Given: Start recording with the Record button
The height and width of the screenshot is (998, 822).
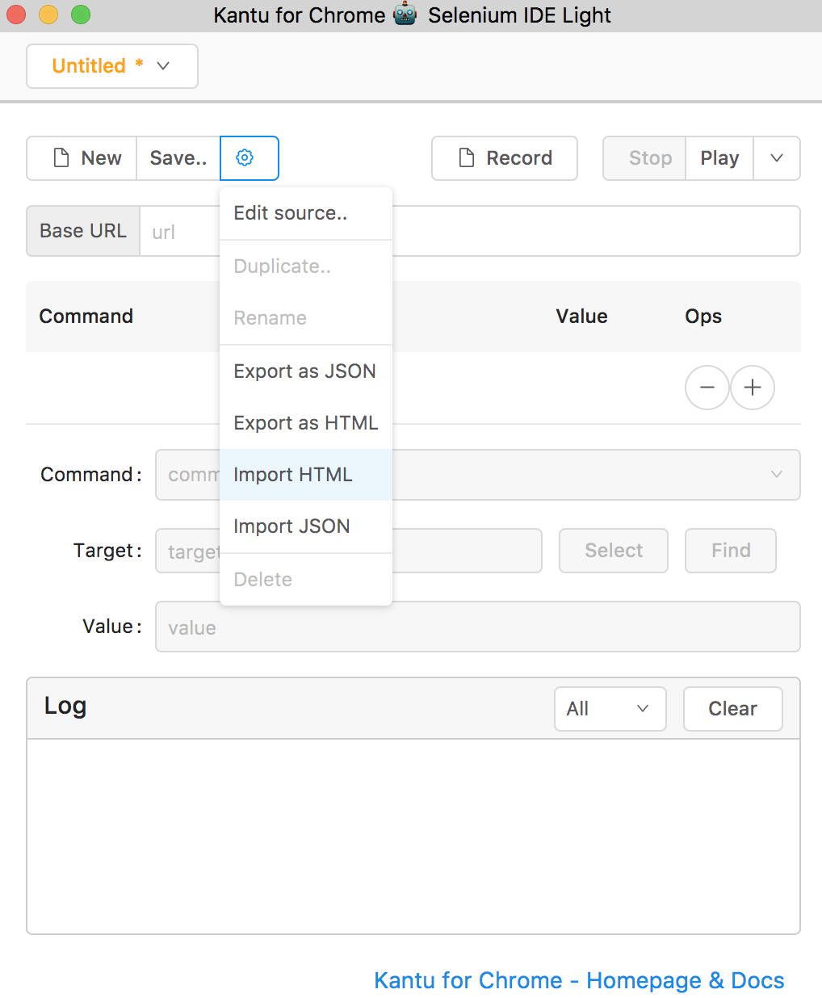Looking at the screenshot, I should [x=505, y=158].
